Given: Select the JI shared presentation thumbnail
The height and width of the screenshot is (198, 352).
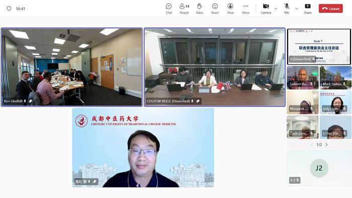Looking at the screenshot, I should 319,46.
